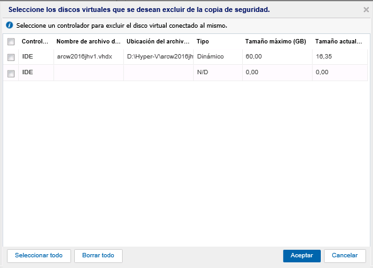This screenshot has width=373, height=268.
Task: Click the blue information icon
Action: pyautogui.click(x=9, y=25)
